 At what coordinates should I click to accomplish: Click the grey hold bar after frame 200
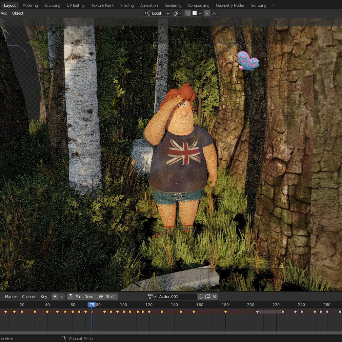pyautogui.click(x=270, y=312)
